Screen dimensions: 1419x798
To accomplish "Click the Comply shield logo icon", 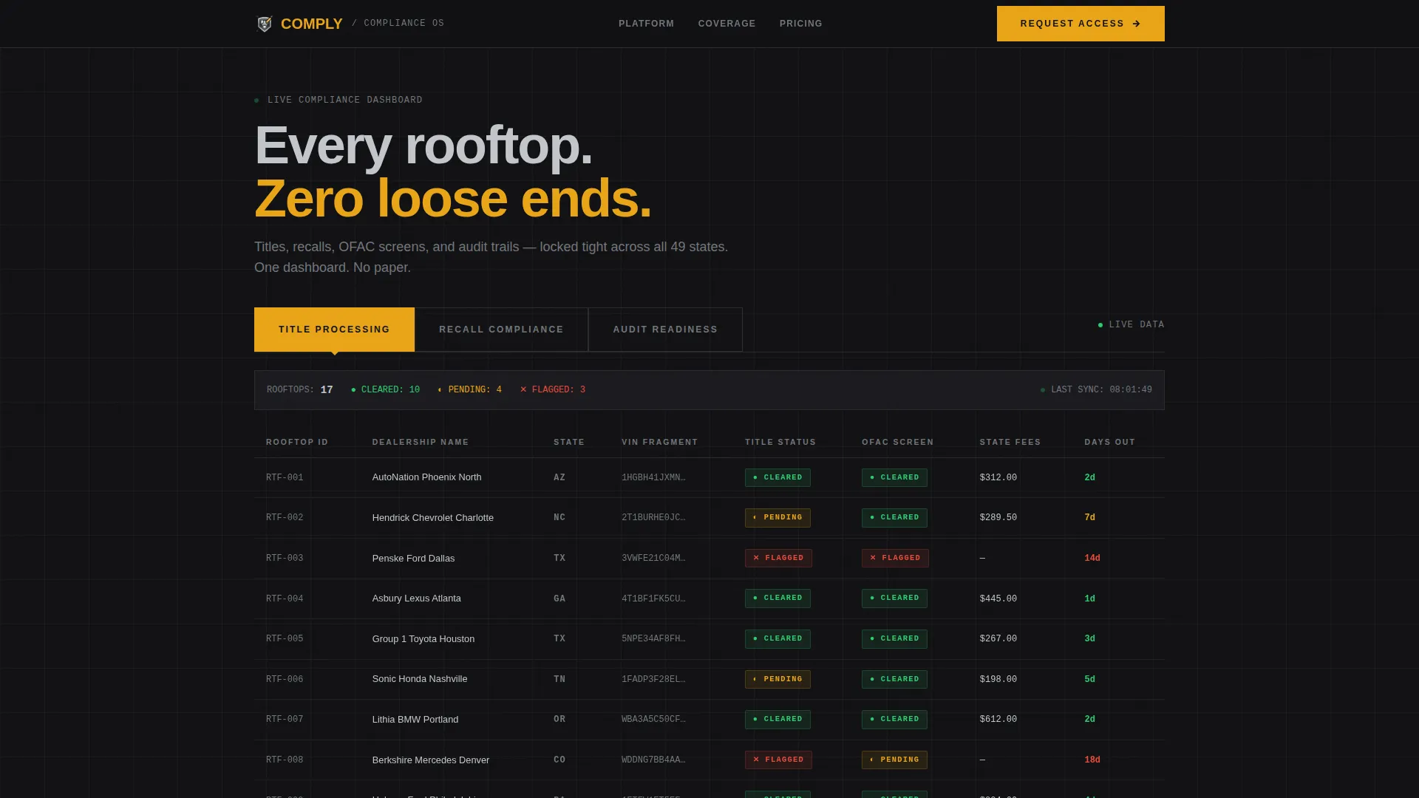I will pyautogui.click(x=264, y=24).
